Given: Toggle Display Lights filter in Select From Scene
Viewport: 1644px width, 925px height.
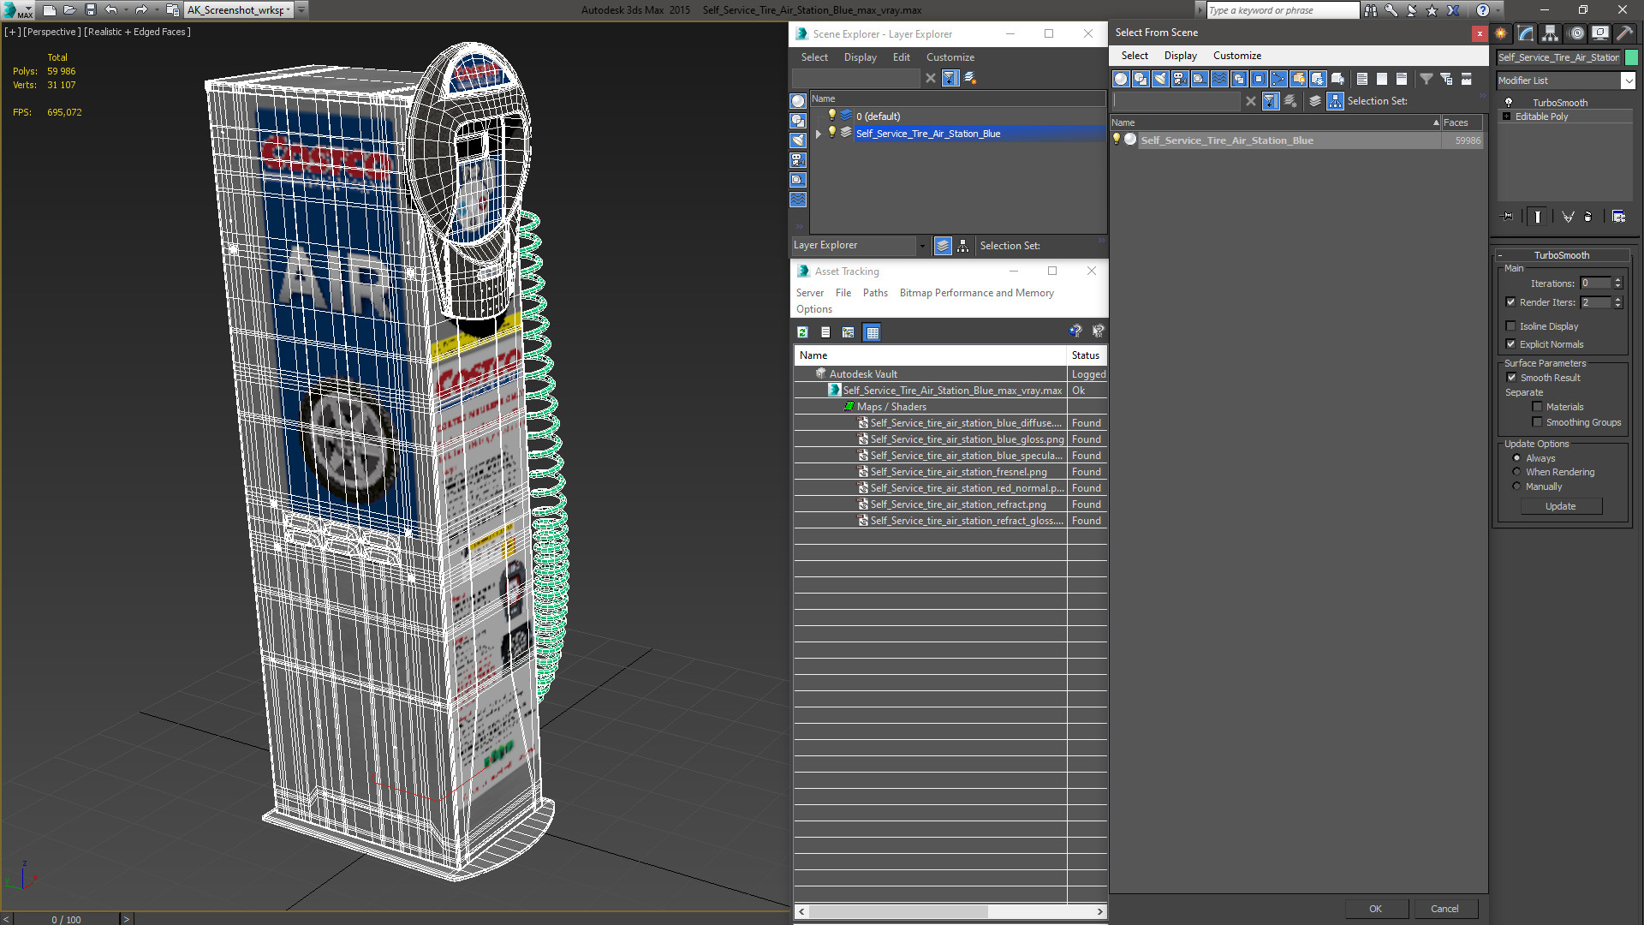Looking at the screenshot, I should tap(1160, 79).
